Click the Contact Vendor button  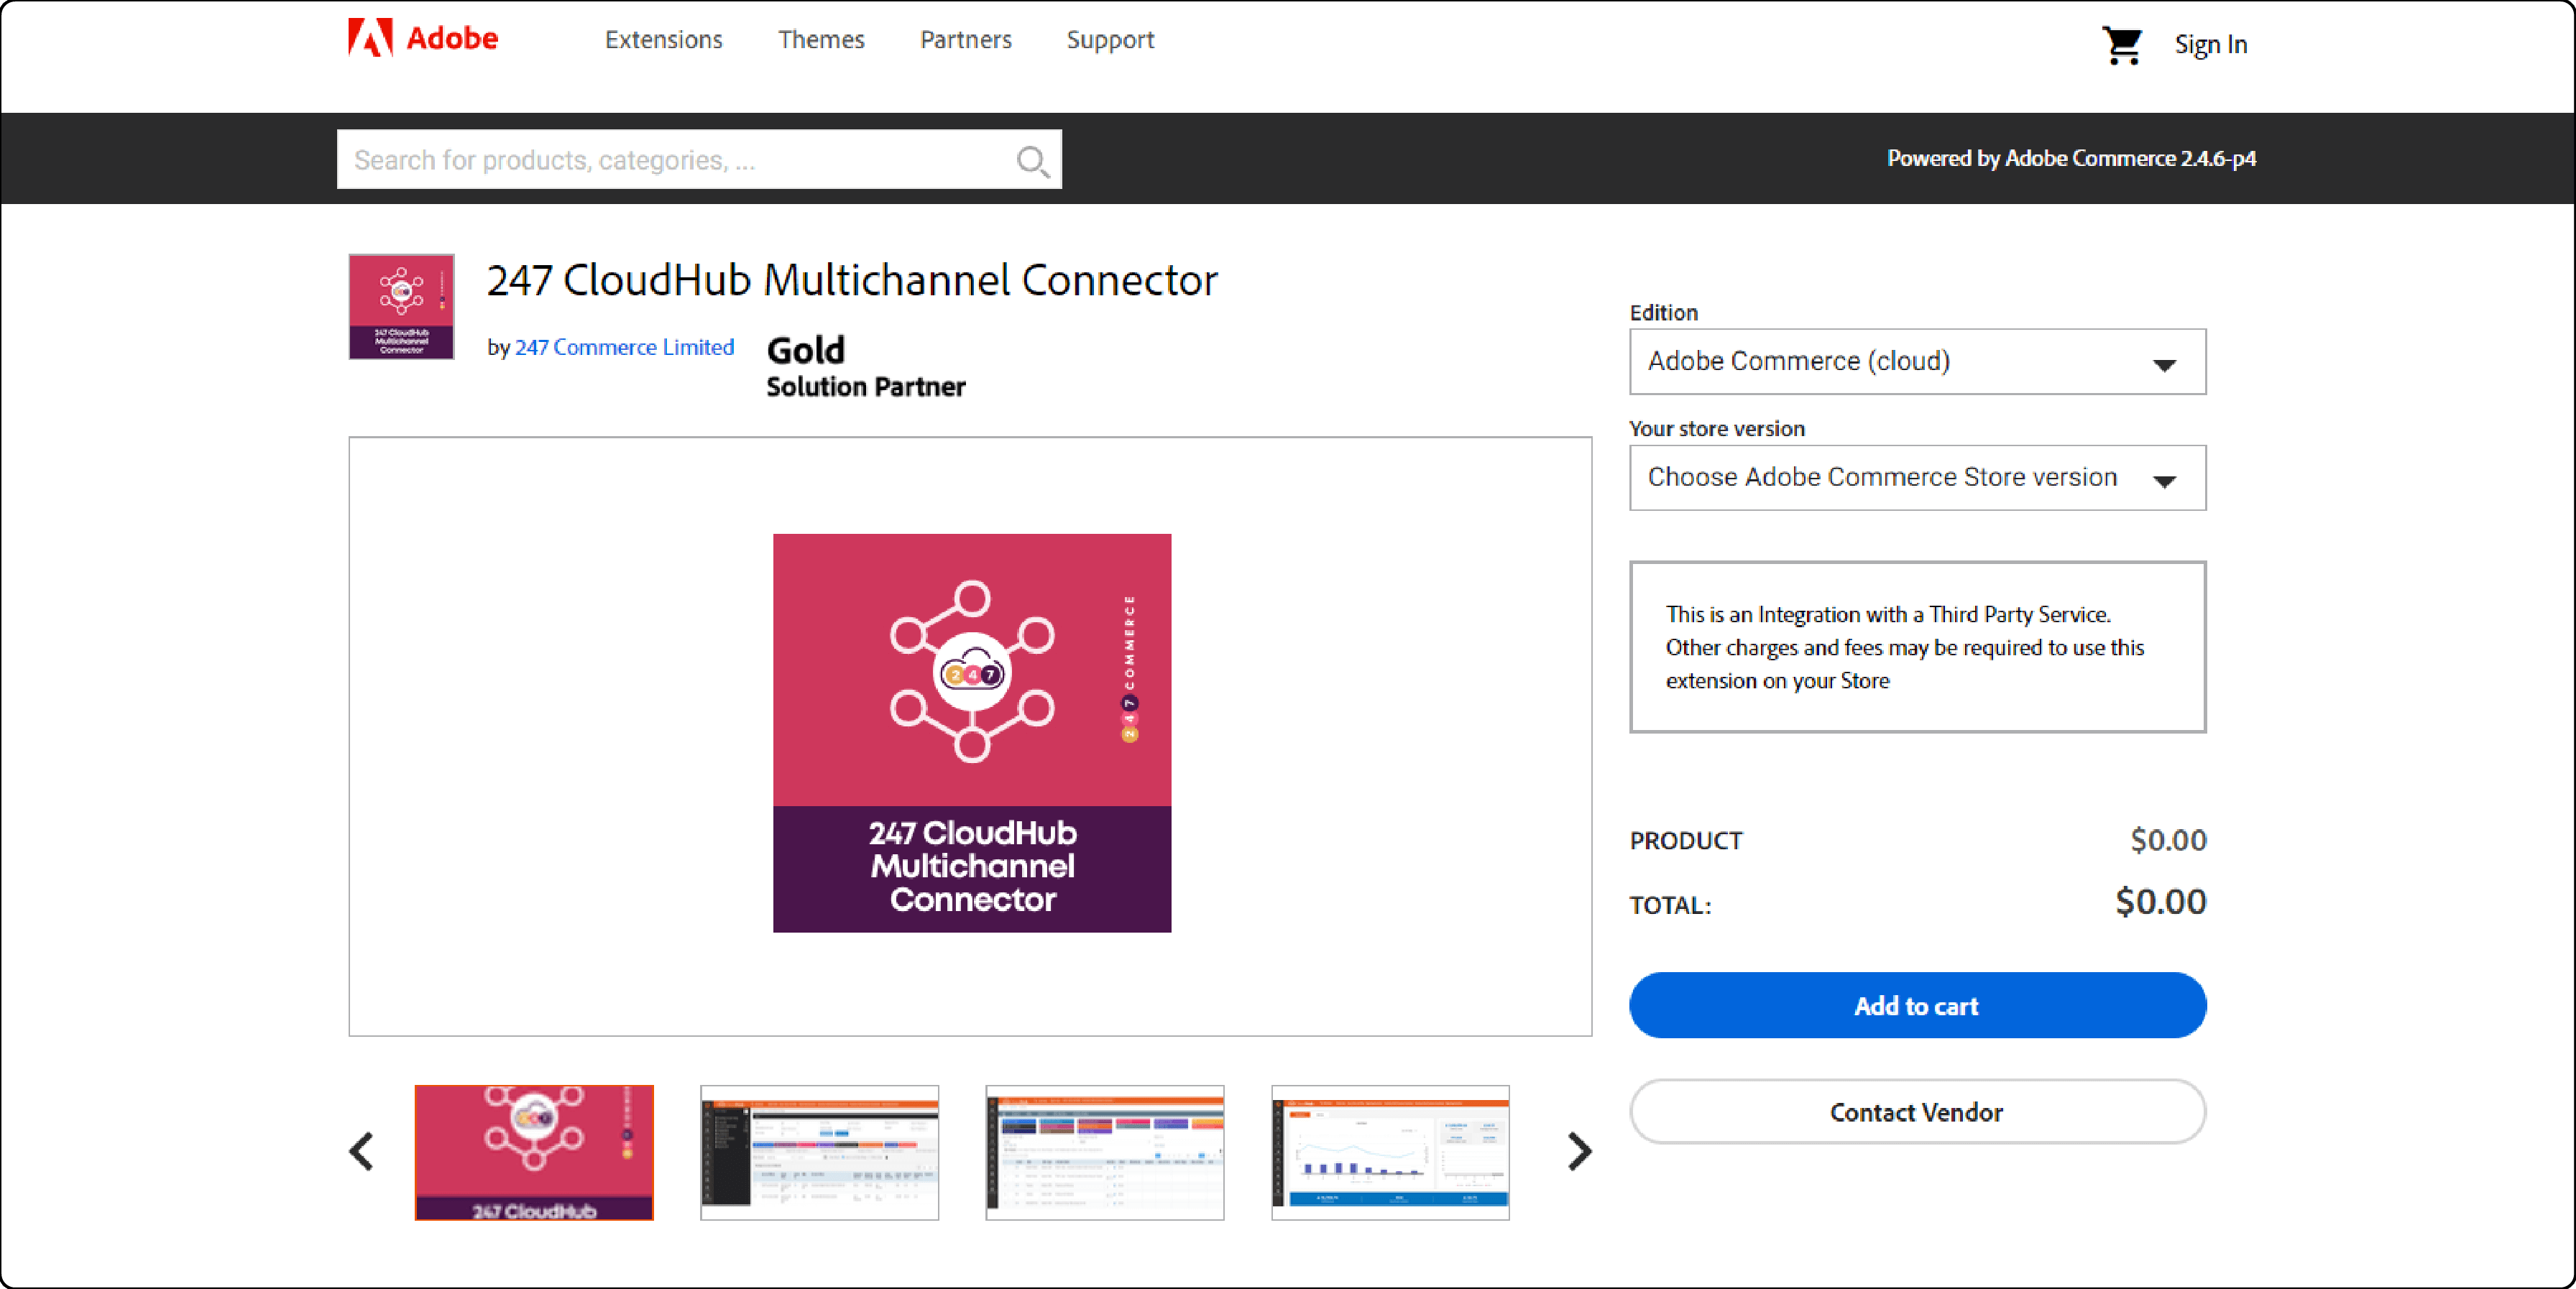[1917, 1112]
